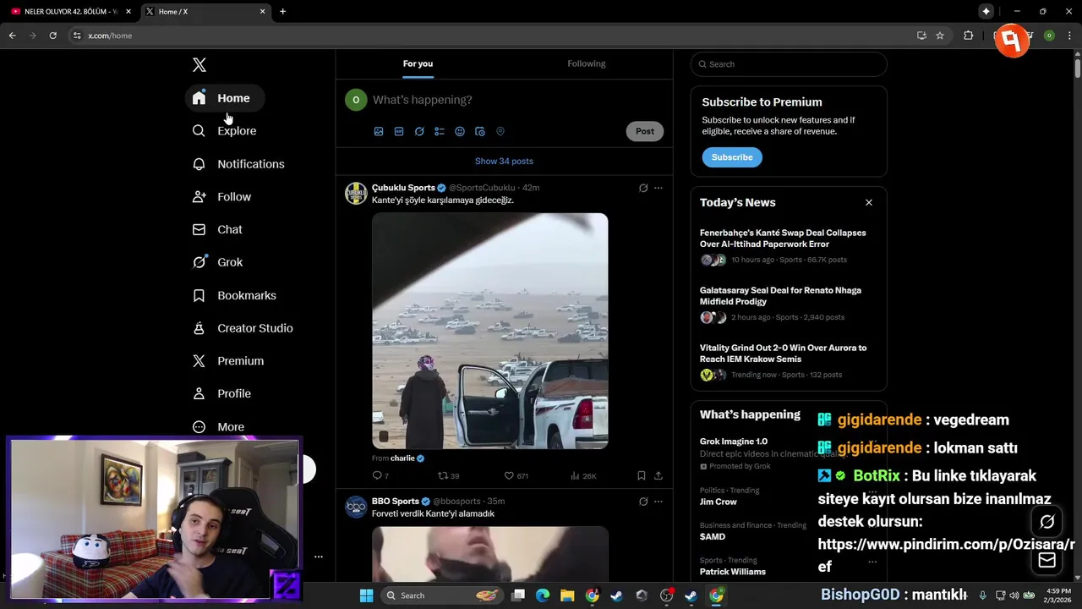Bookmark the Çubuklu Sports post
Viewport: 1082px width, 609px height.
coord(642,476)
